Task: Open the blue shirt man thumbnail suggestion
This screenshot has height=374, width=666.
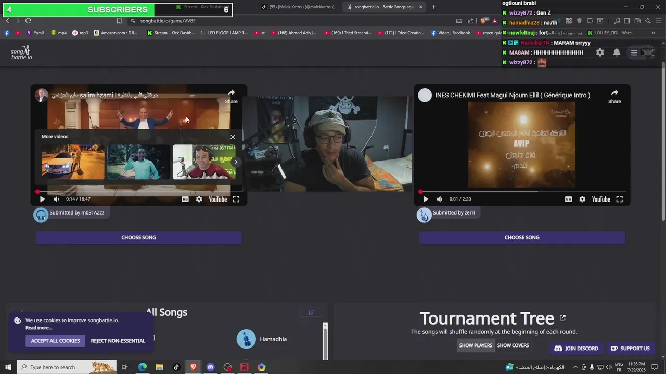Action: tap(138, 162)
